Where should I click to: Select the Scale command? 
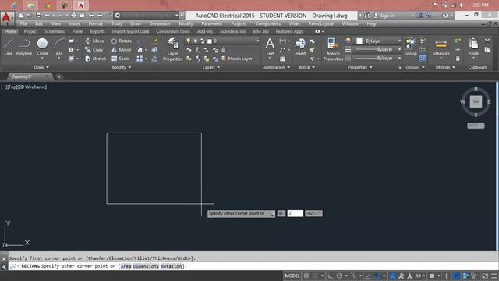pyautogui.click(x=120, y=59)
